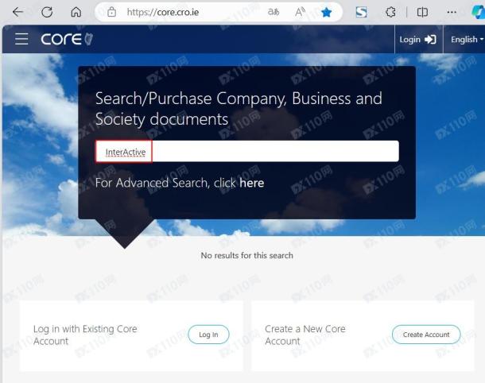Open the blue S extension icon
The height and width of the screenshot is (383, 485).
361,12
